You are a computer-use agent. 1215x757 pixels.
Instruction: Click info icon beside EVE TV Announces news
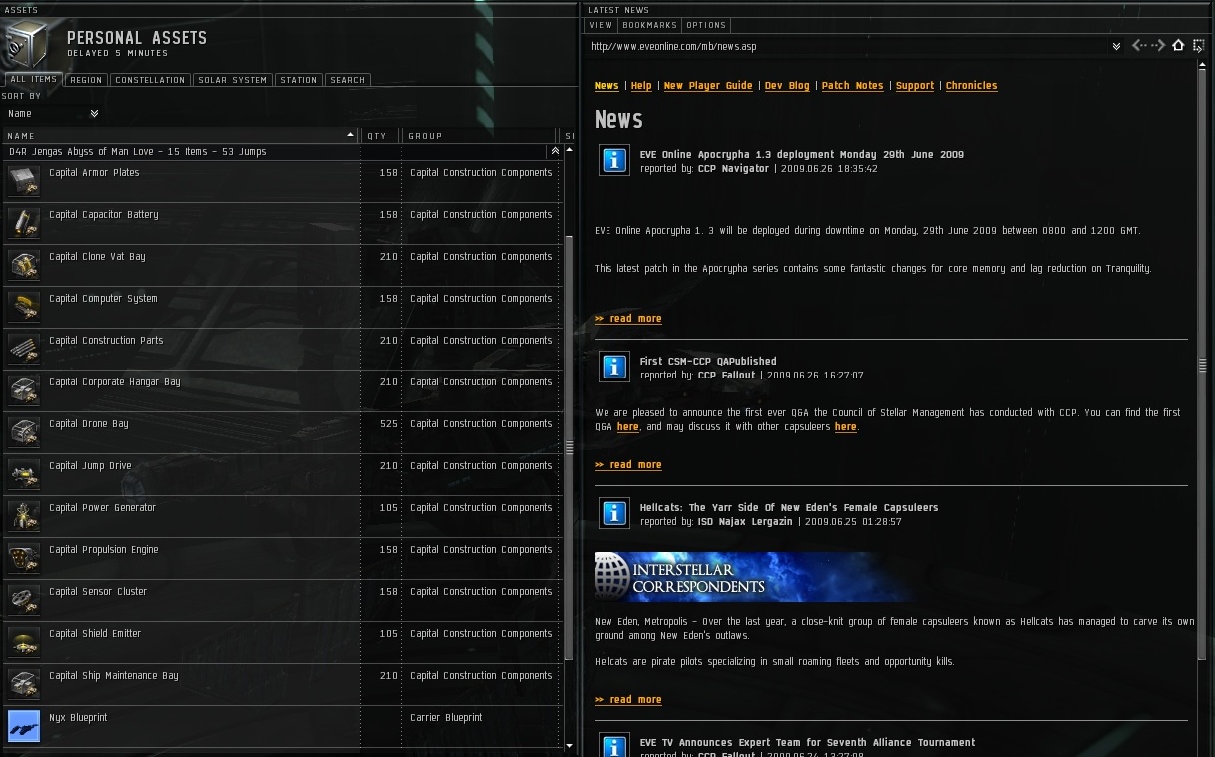click(614, 745)
